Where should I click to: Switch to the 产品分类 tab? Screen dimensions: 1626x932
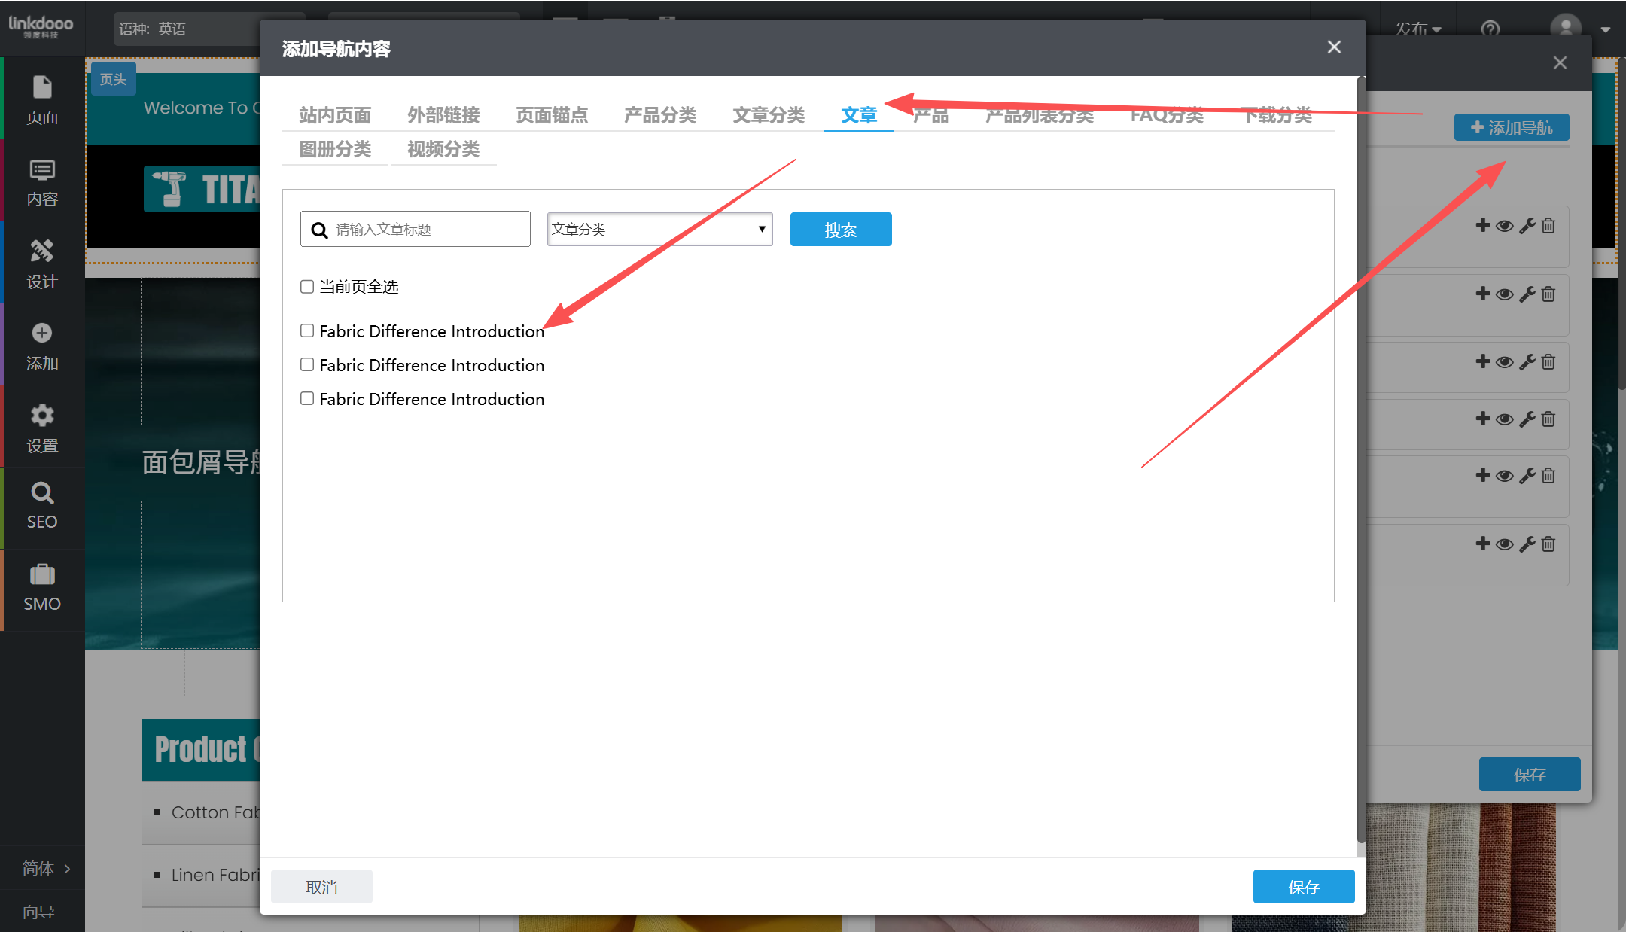pos(659,115)
